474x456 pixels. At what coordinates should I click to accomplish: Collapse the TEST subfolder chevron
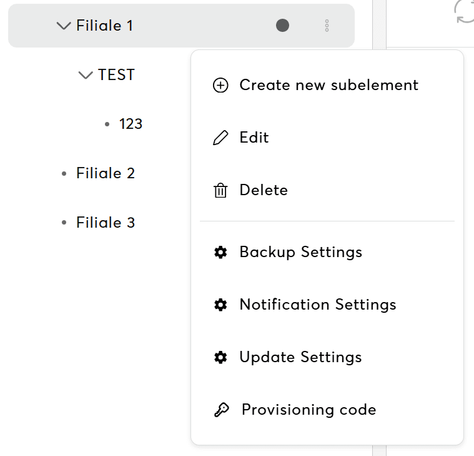point(86,75)
